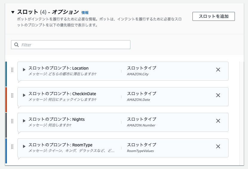Select the スロットのプロンプト: Nights title

(56, 119)
